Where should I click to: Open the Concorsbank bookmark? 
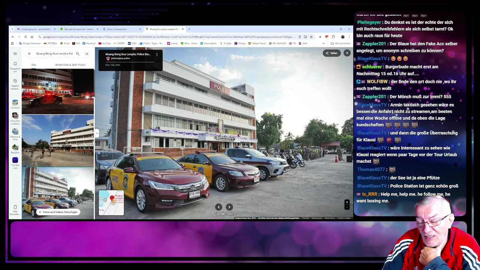(x=208, y=43)
